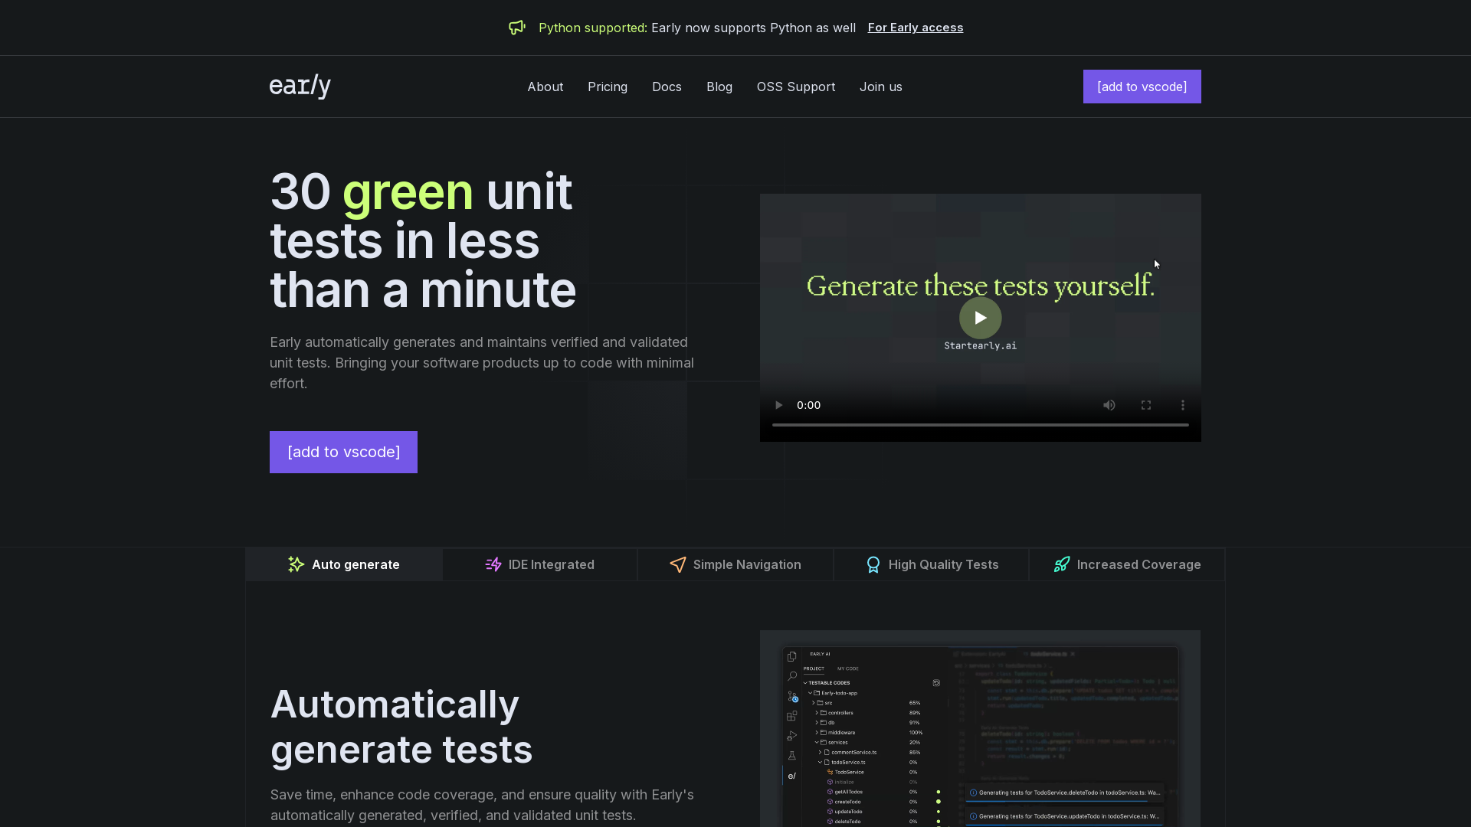
Task: Click the award ribbon High Quality Tests icon
Action: (873, 564)
